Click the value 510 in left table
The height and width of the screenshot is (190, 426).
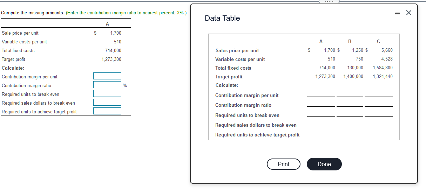click(x=117, y=42)
